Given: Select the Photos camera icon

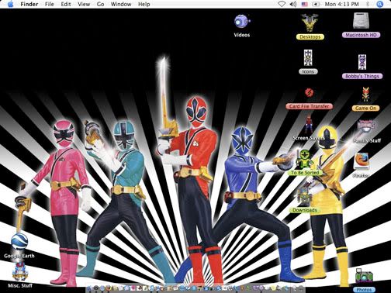Looking at the screenshot, I should 364,277.
